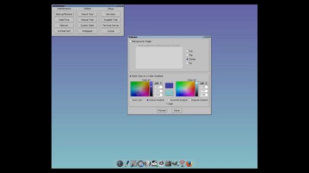309x173 pixels.
Task: Open System Stats in Control Panel
Action: pyautogui.click(x=87, y=25)
